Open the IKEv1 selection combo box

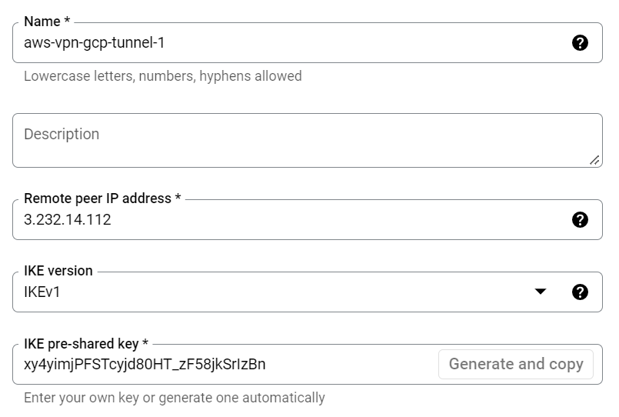(x=269, y=292)
